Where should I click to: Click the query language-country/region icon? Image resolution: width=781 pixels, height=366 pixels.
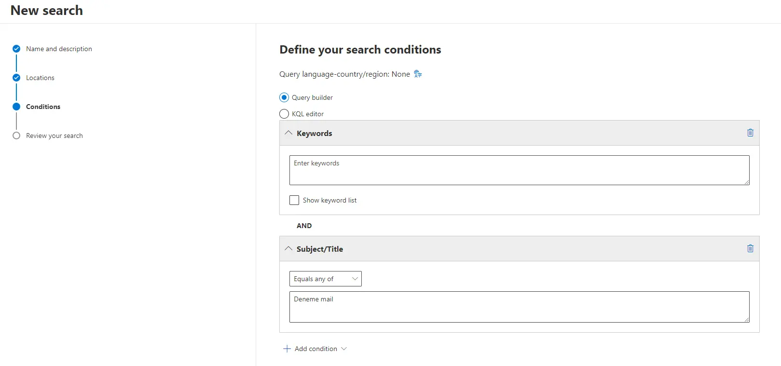point(418,74)
